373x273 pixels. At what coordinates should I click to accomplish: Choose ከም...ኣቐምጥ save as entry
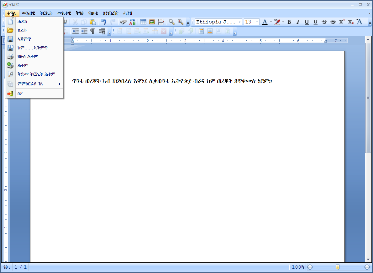34,48
